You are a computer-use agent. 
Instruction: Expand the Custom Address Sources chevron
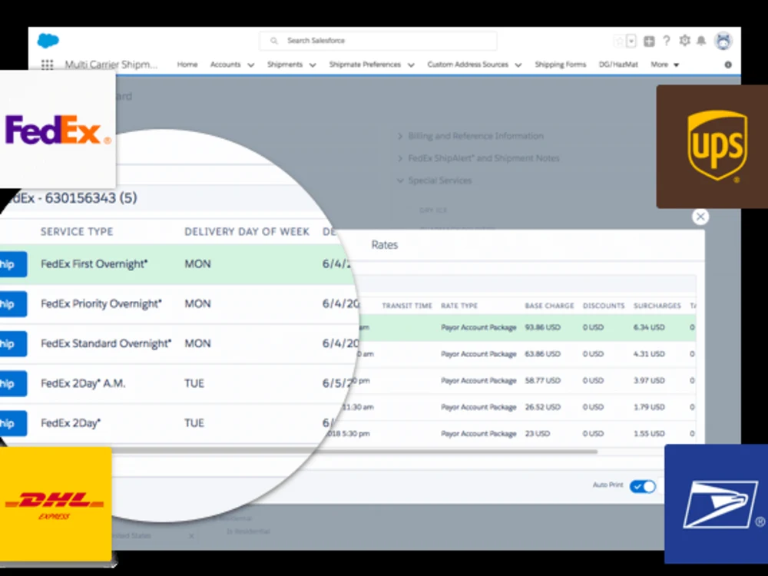(x=518, y=65)
